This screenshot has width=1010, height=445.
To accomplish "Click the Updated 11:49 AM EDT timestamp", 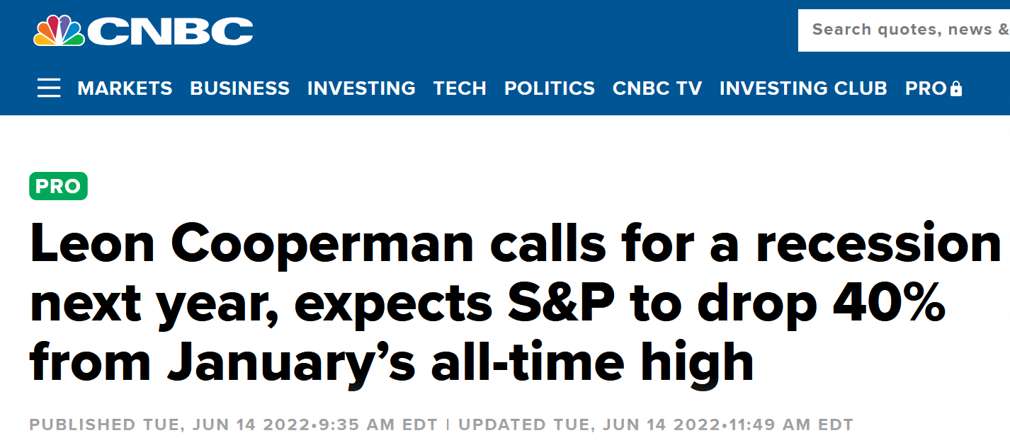I will pyautogui.click(x=655, y=425).
